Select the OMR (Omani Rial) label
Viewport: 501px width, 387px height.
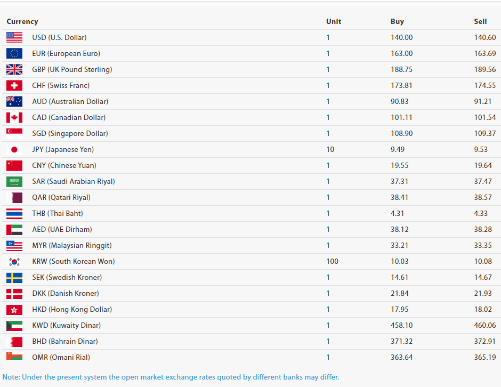tap(61, 357)
